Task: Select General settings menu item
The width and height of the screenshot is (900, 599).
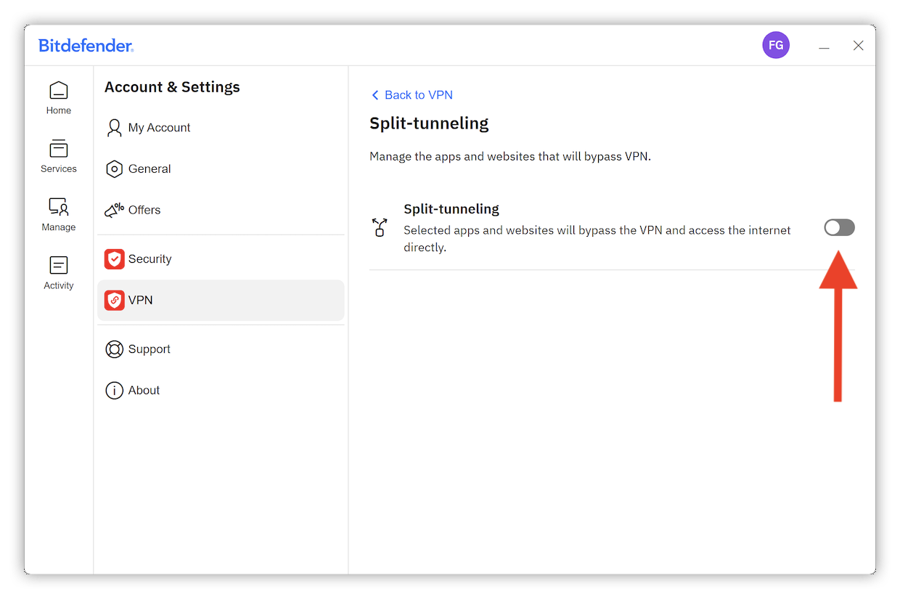Action: tap(221, 169)
